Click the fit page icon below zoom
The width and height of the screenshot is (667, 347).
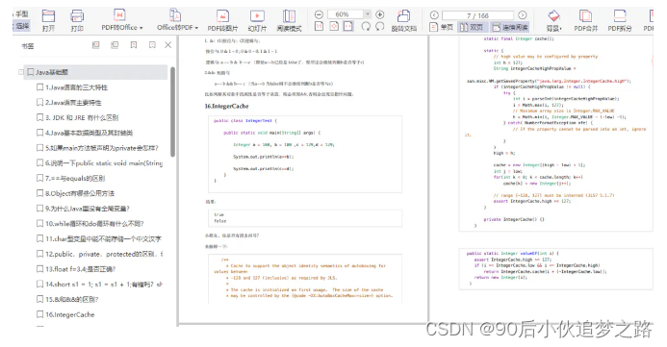[334, 26]
